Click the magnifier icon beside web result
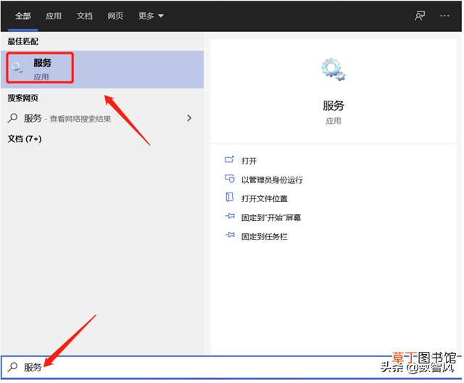Image resolution: width=464 pixels, height=383 pixels. (12, 118)
